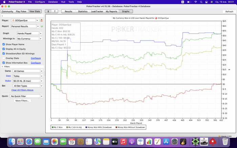This screenshot has height=148, width=237.
Task: Open Maps from the dock
Action: 98,142
